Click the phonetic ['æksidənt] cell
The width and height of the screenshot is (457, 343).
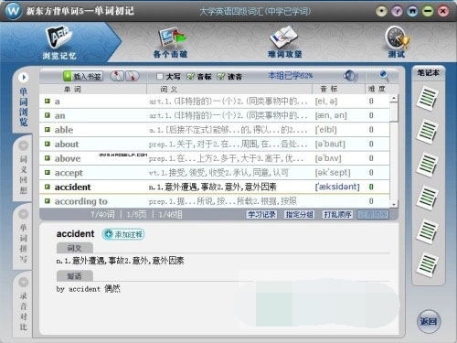click(x=337, y=187)
